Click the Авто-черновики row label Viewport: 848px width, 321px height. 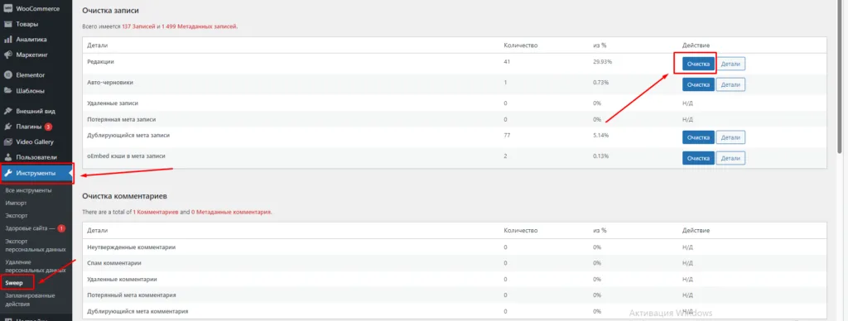pos(110,82)
